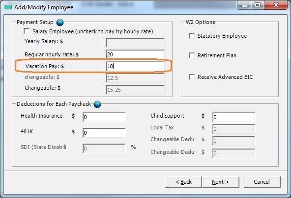Check the Salary Employee checkbox
This screenshot has height=198, width=291.
point(27,31)
